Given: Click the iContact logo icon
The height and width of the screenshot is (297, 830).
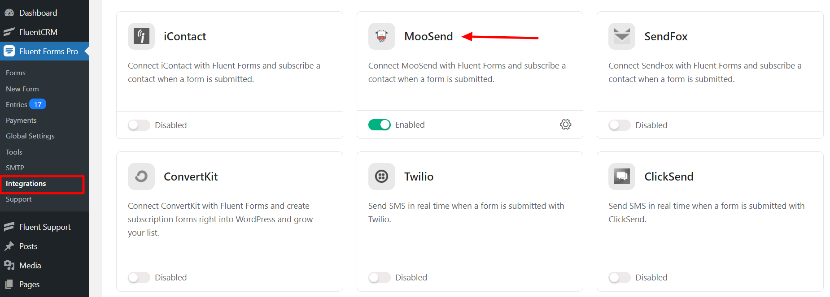Looking at the screenshot, I should tap(141, 36).
